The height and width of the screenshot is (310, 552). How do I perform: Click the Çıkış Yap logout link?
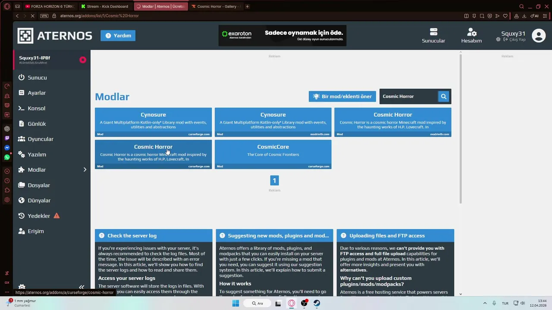(514, 40)
